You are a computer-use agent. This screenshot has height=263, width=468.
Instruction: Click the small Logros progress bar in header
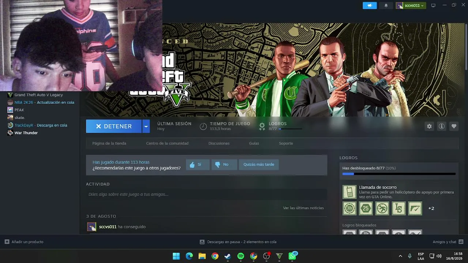(x=291, y=129)
